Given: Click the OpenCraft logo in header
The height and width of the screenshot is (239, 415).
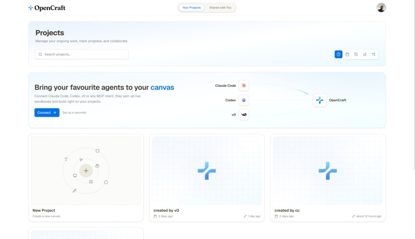Looking at the screenshot, I should [47, 8].
